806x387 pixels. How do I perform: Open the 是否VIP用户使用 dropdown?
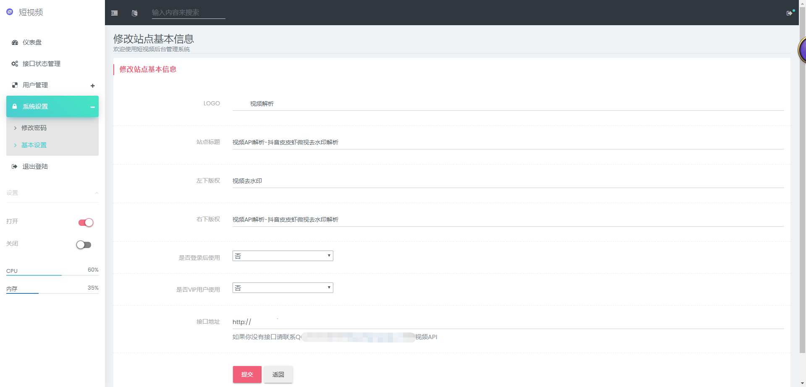(283, 288)
